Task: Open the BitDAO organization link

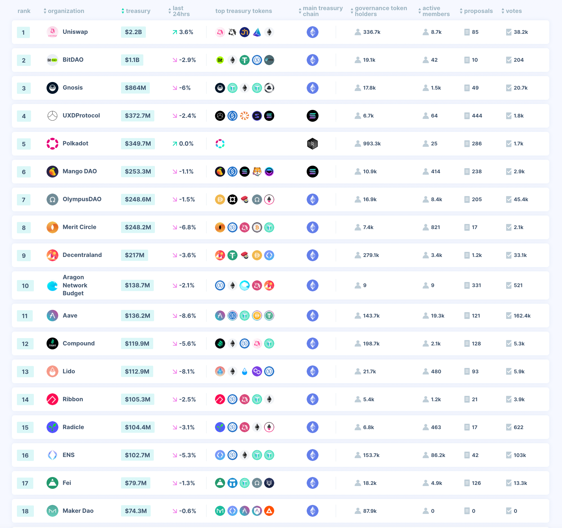Action: click(73, 60)
